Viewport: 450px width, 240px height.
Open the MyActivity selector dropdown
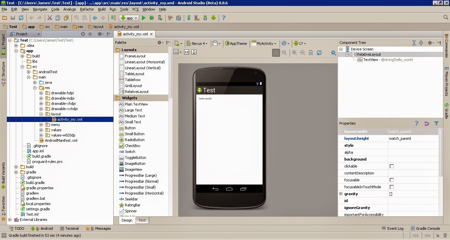(264, 44)
